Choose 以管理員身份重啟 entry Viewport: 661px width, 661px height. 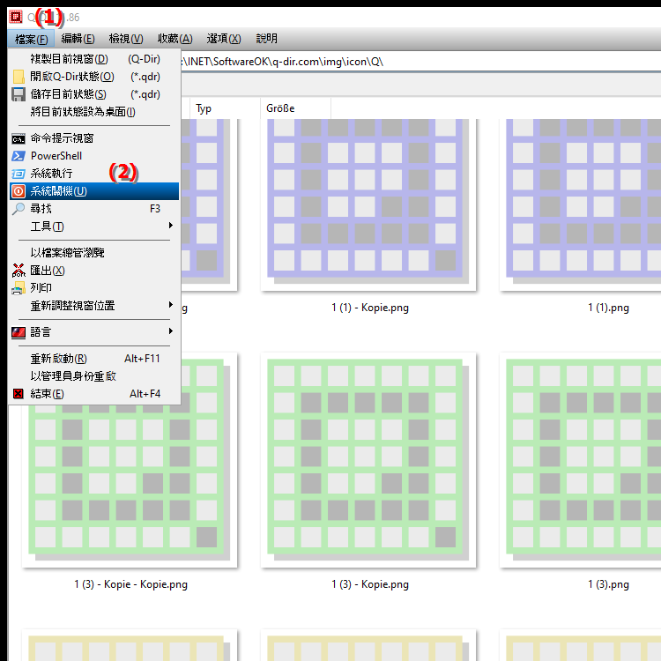[x=94, y=376]
